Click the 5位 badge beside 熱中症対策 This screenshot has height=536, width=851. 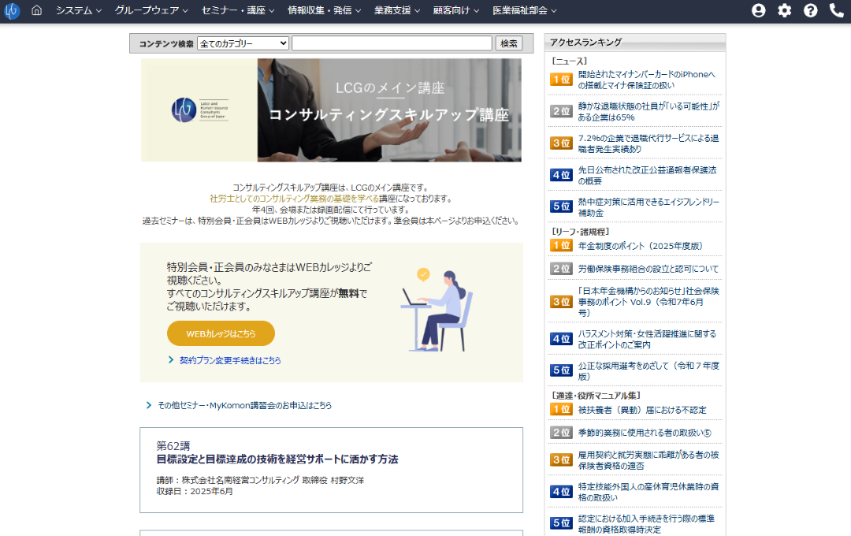pyautogui.click(x=561, y=207)
